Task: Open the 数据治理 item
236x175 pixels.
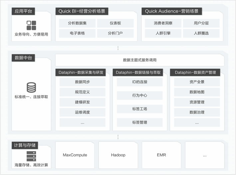Action: tap(197, 112)
